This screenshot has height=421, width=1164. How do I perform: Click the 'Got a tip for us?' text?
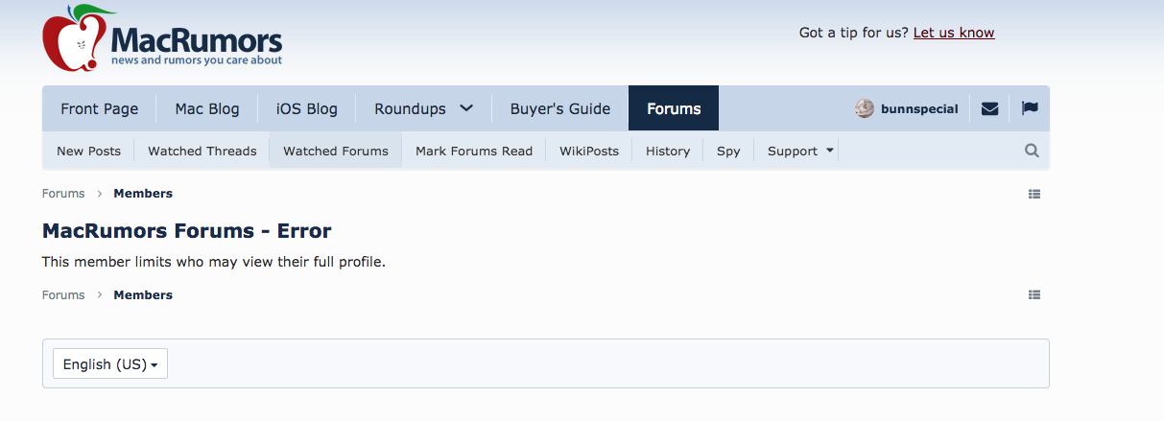(x=854, y=33)
